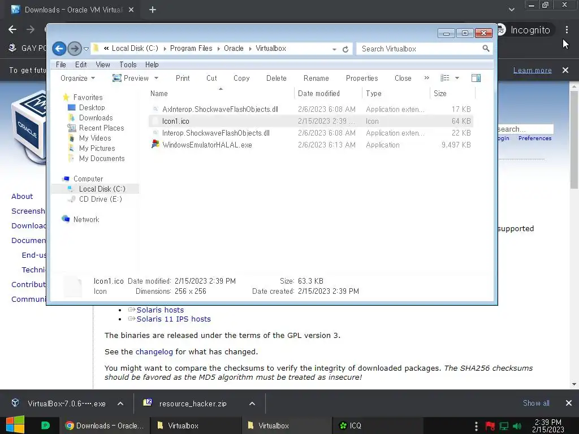Open Chrome's three-dot menu

pyautogui.click(x=567, y=29)
